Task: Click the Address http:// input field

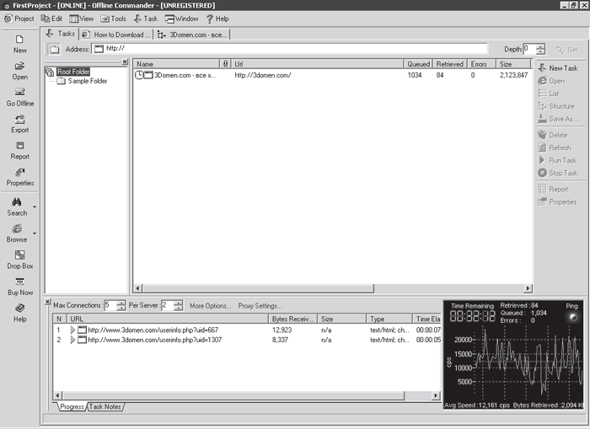Action: 290,49
